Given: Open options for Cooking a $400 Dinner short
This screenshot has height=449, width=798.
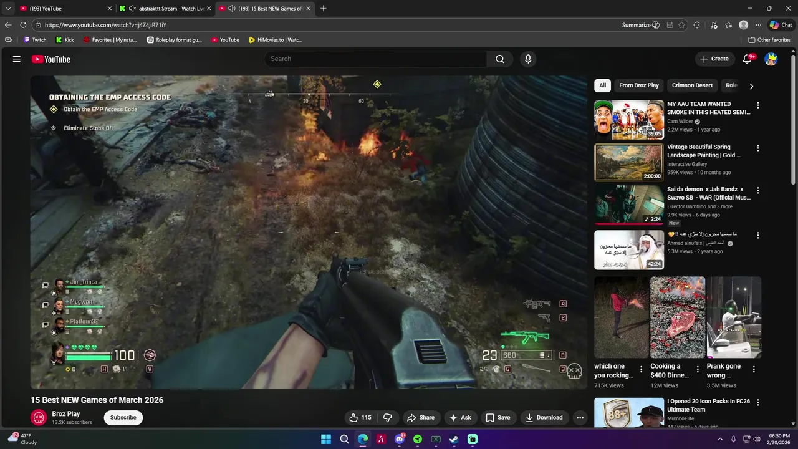Looking at the screenshot, I should [x=698, y=369].
